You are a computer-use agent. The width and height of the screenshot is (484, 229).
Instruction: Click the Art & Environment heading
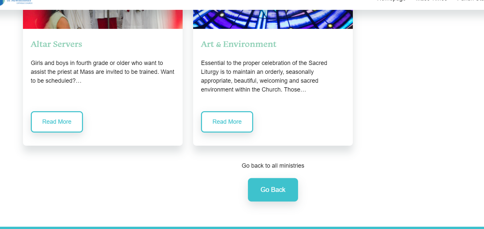click(238, 44)
